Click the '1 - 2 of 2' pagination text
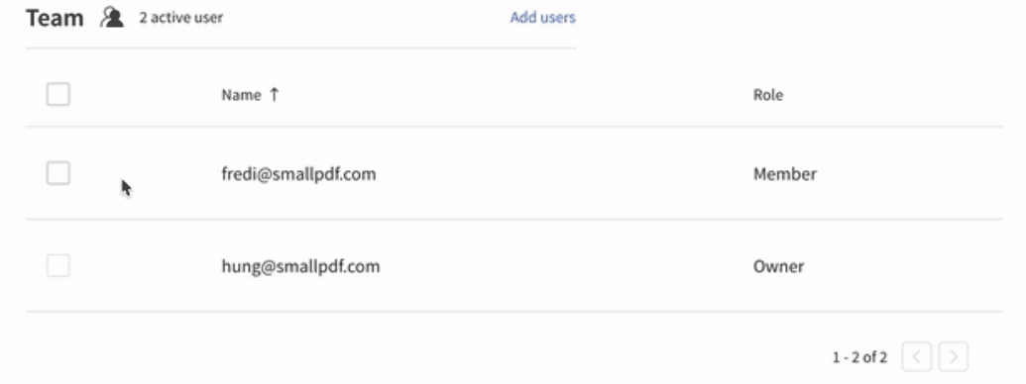This screenshot has width=1026, height=384. 859,357
